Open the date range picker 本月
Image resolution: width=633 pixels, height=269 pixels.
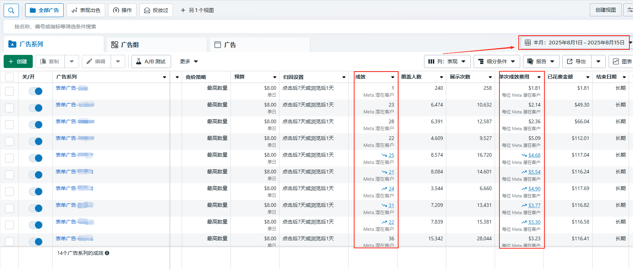[575, 43]
